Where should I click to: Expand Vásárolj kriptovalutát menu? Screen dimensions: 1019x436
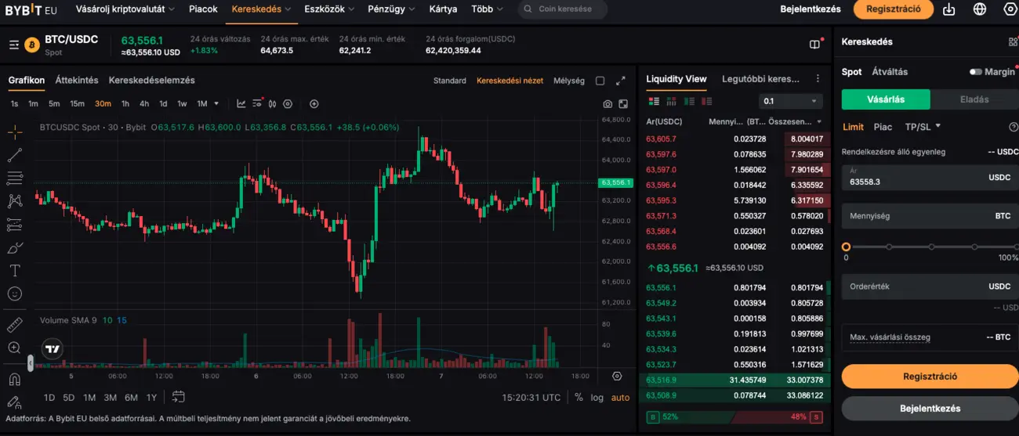tap(125, 9)
